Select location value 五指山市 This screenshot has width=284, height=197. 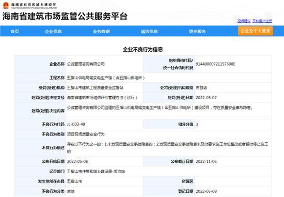pyautogui.click(x=74, y=181)
